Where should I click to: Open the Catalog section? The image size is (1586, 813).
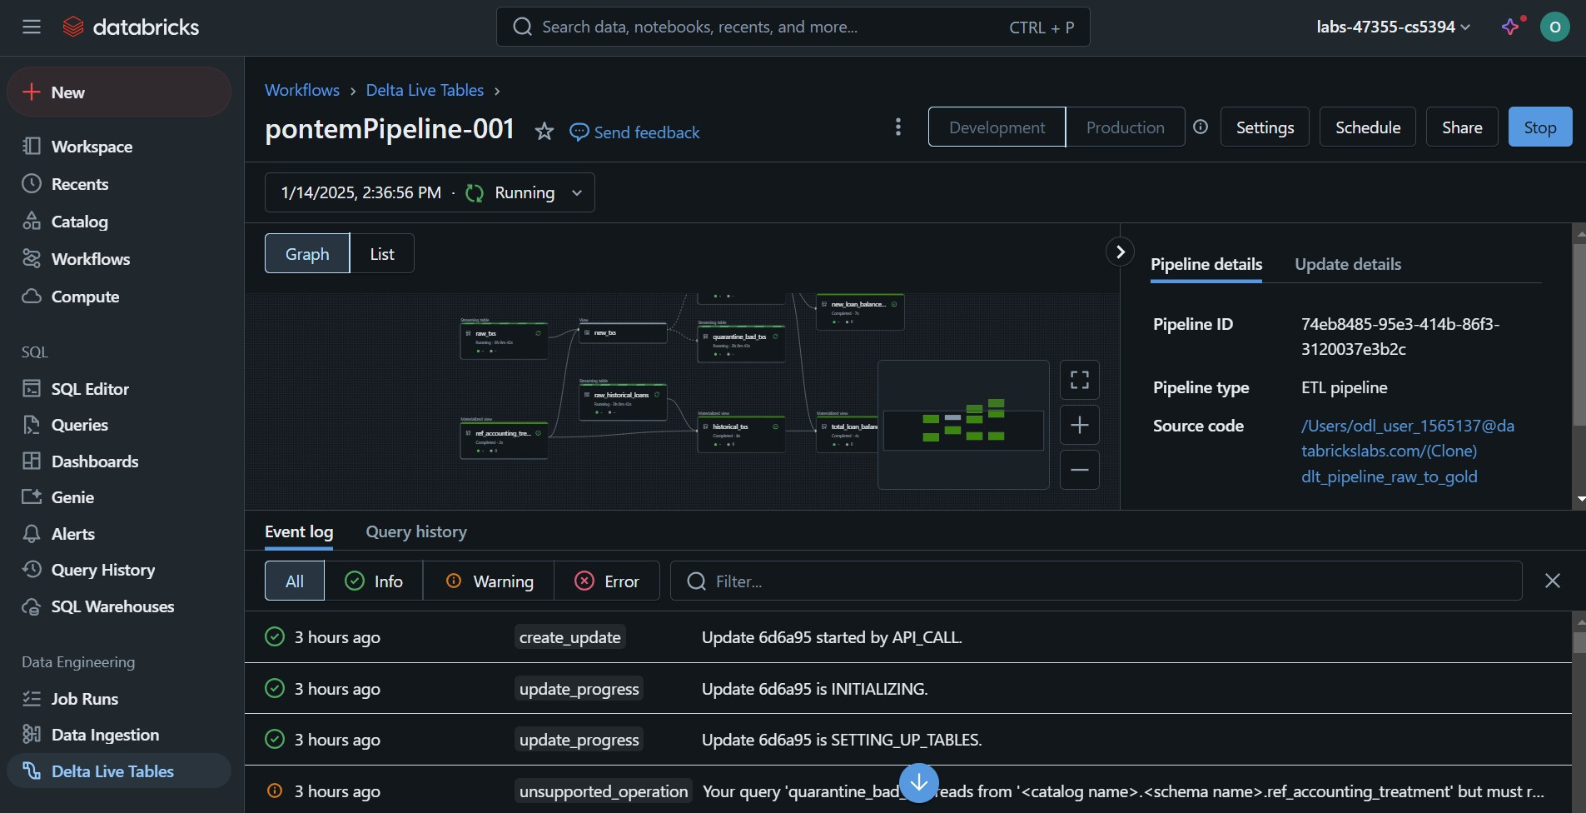coord(119,222)
